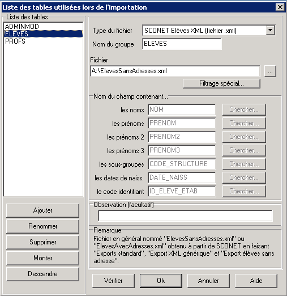Confirm the dialog with Ok
The image size is (287, 296).
[161, 281]
